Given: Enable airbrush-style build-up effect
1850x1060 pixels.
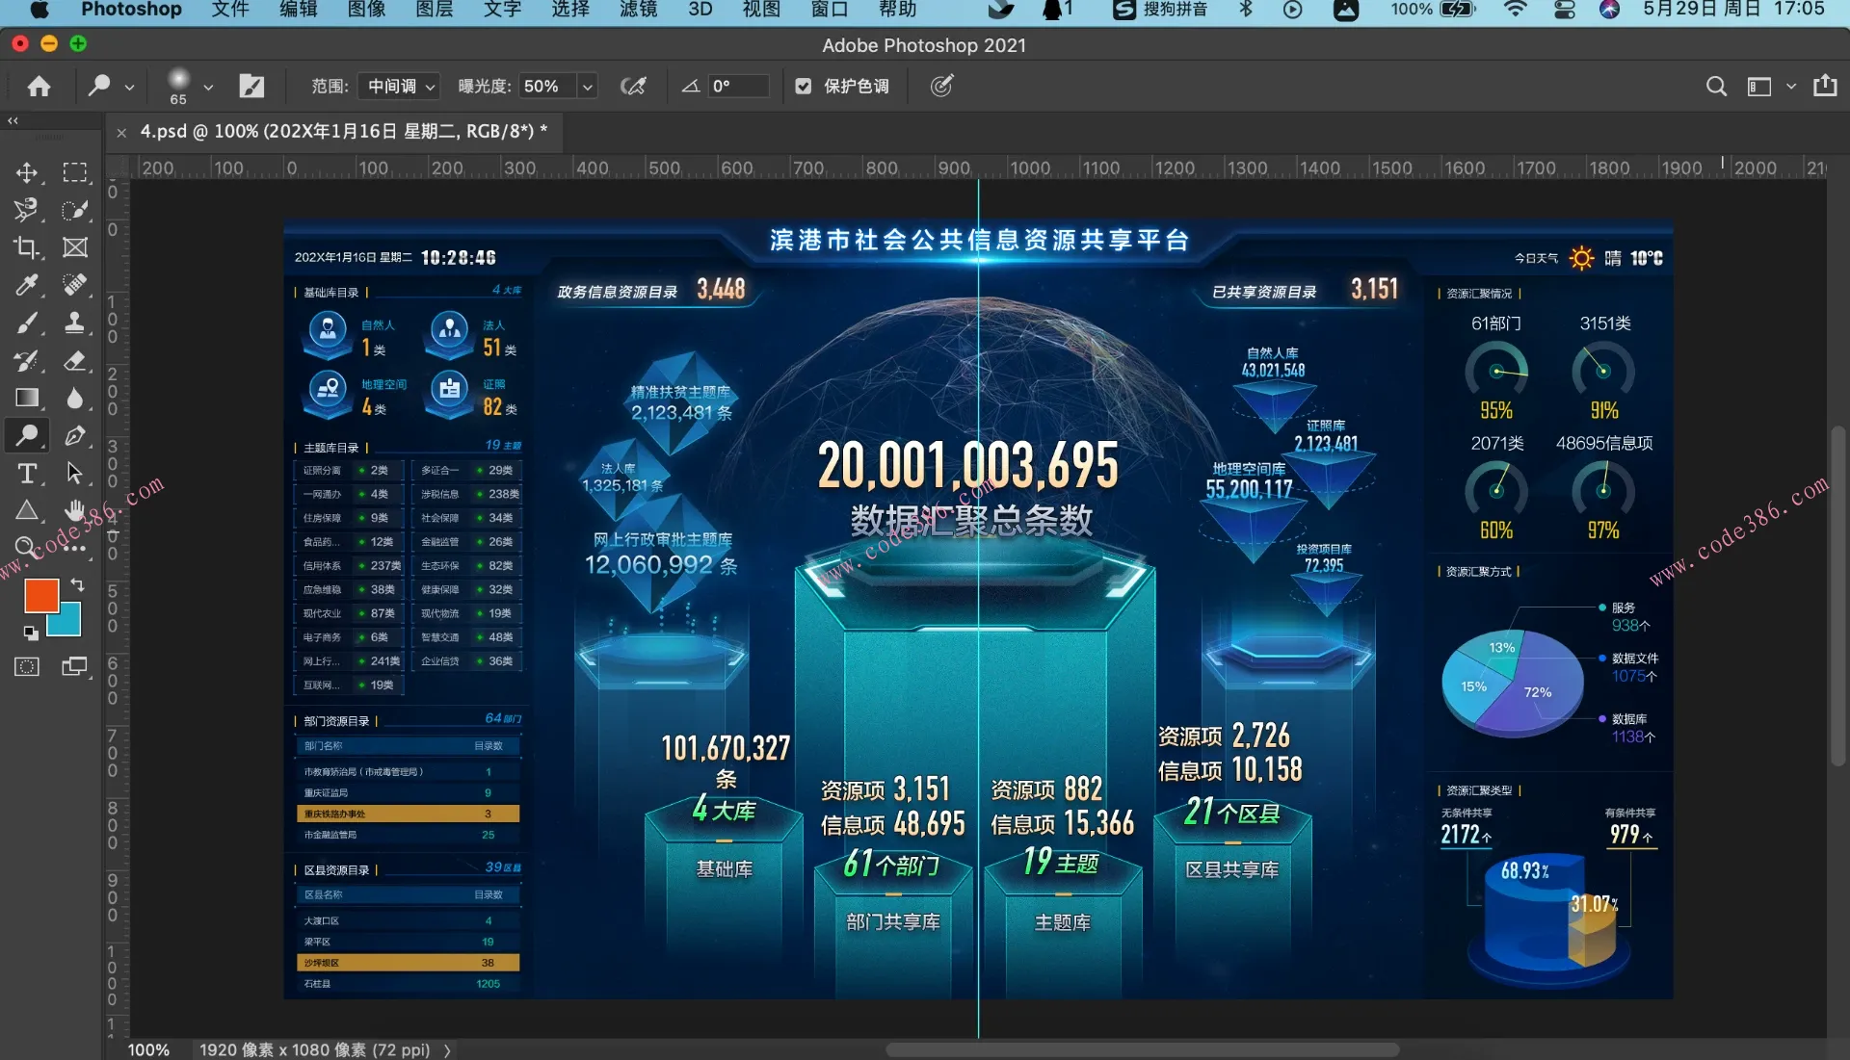Looking at the screenshot, I should tap(633, 87).
